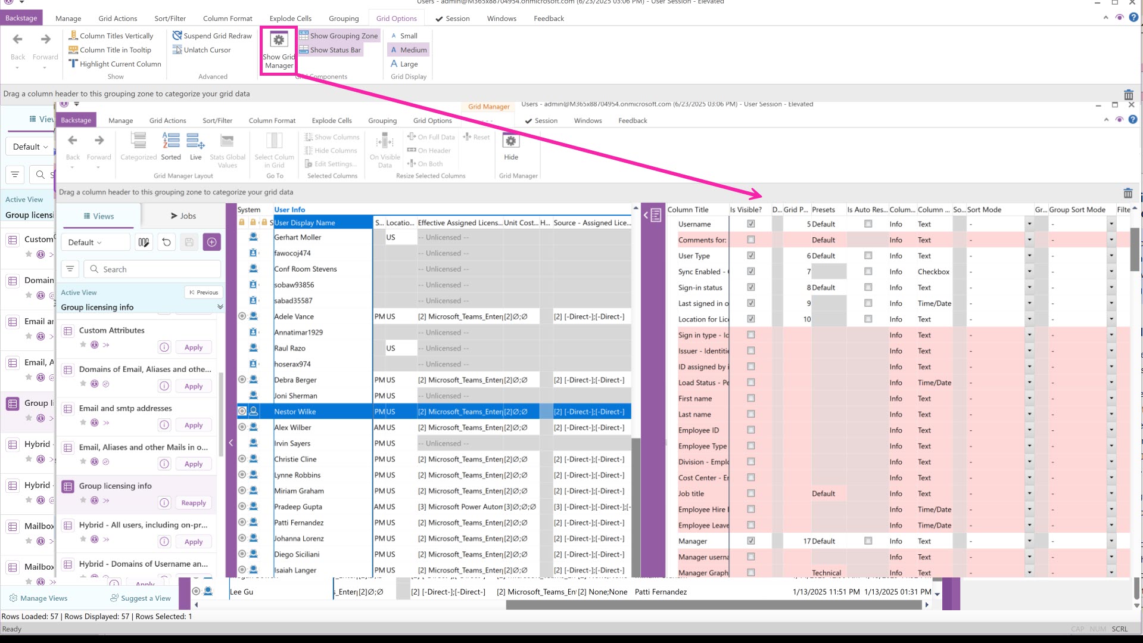Screen dimensions: 1143x643
Task: Click the purple add view plus icon
Action: click(211, 243)
